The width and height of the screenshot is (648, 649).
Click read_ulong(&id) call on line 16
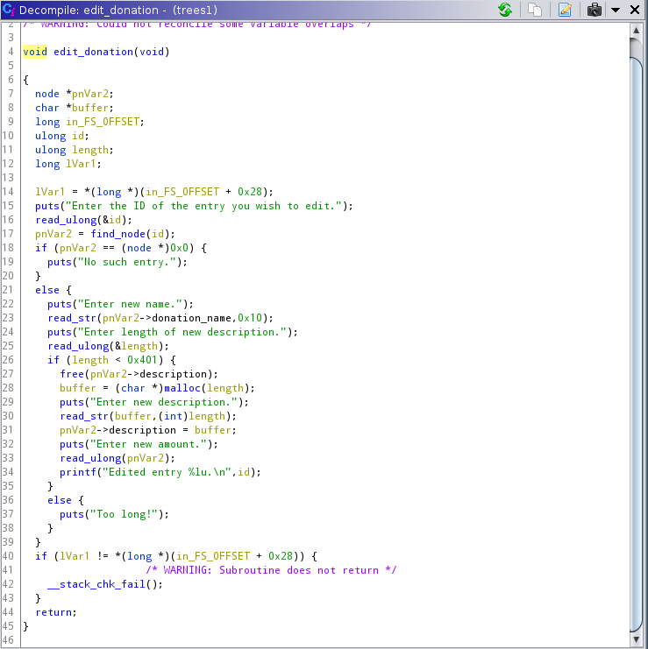point(83,220)
